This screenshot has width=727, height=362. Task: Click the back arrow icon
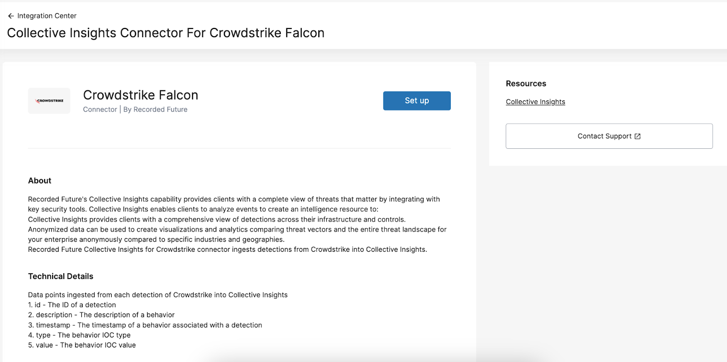[x=11, y=16]
